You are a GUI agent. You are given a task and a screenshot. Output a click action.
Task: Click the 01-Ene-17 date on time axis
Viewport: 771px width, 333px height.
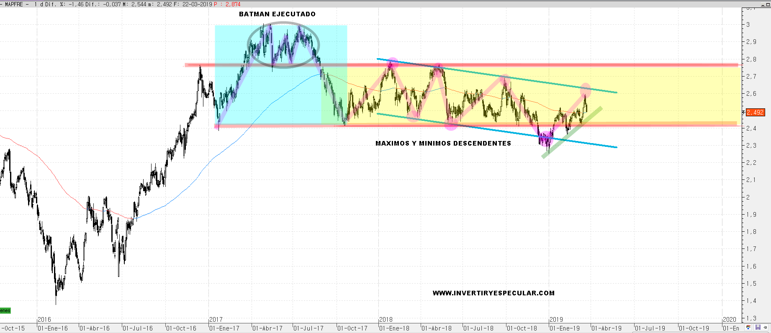tap(224, 328)
